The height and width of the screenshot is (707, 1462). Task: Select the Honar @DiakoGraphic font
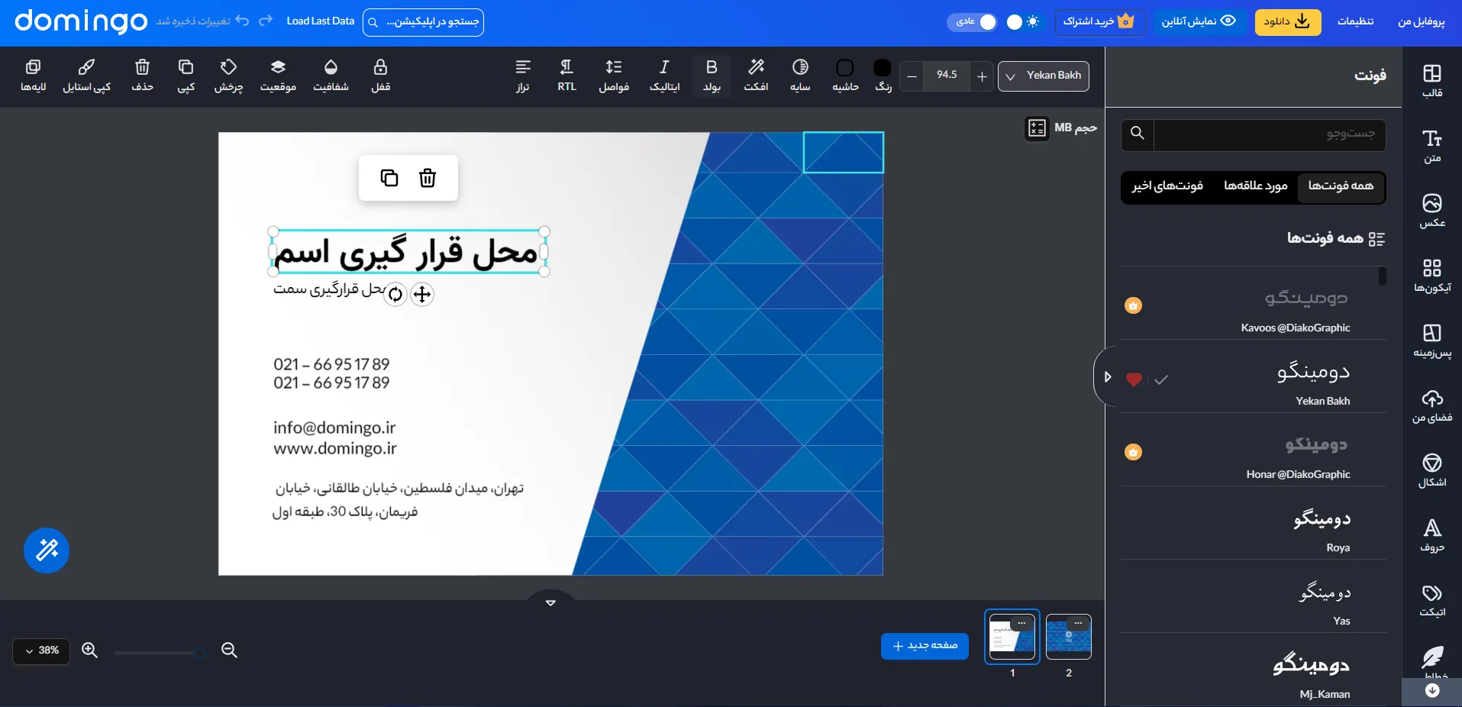(1254, 451)
